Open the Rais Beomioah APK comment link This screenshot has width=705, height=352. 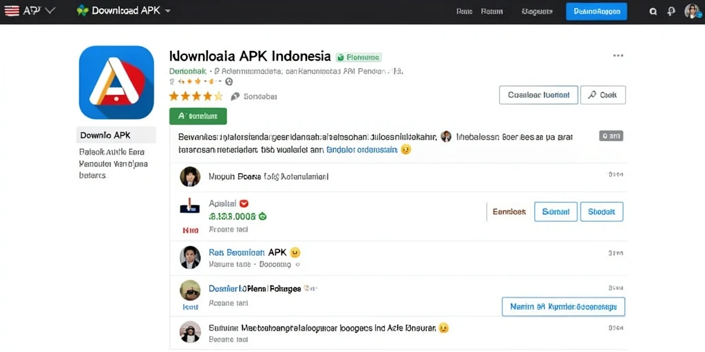pyautogui.click(x=247, y=252)
